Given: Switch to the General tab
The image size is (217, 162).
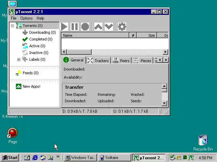Looking at the screenshot, I should (x=74, y=60).
